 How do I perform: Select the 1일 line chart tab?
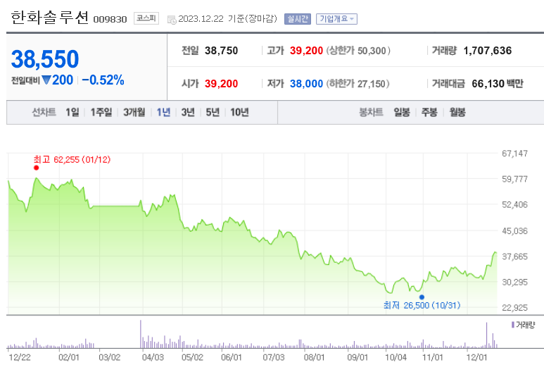72,112
